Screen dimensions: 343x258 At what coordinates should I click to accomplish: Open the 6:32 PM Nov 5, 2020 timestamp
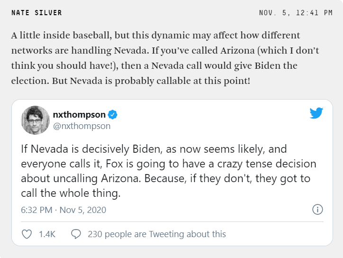[x=63, y=210]
